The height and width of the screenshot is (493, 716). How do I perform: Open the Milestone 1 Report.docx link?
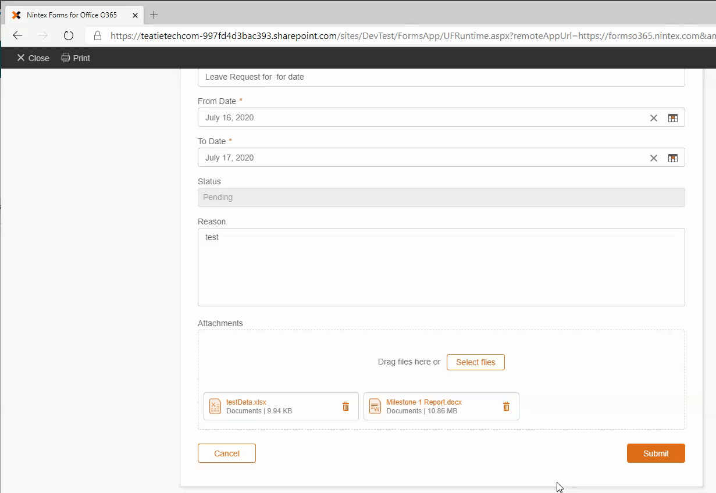click(424, 402)
